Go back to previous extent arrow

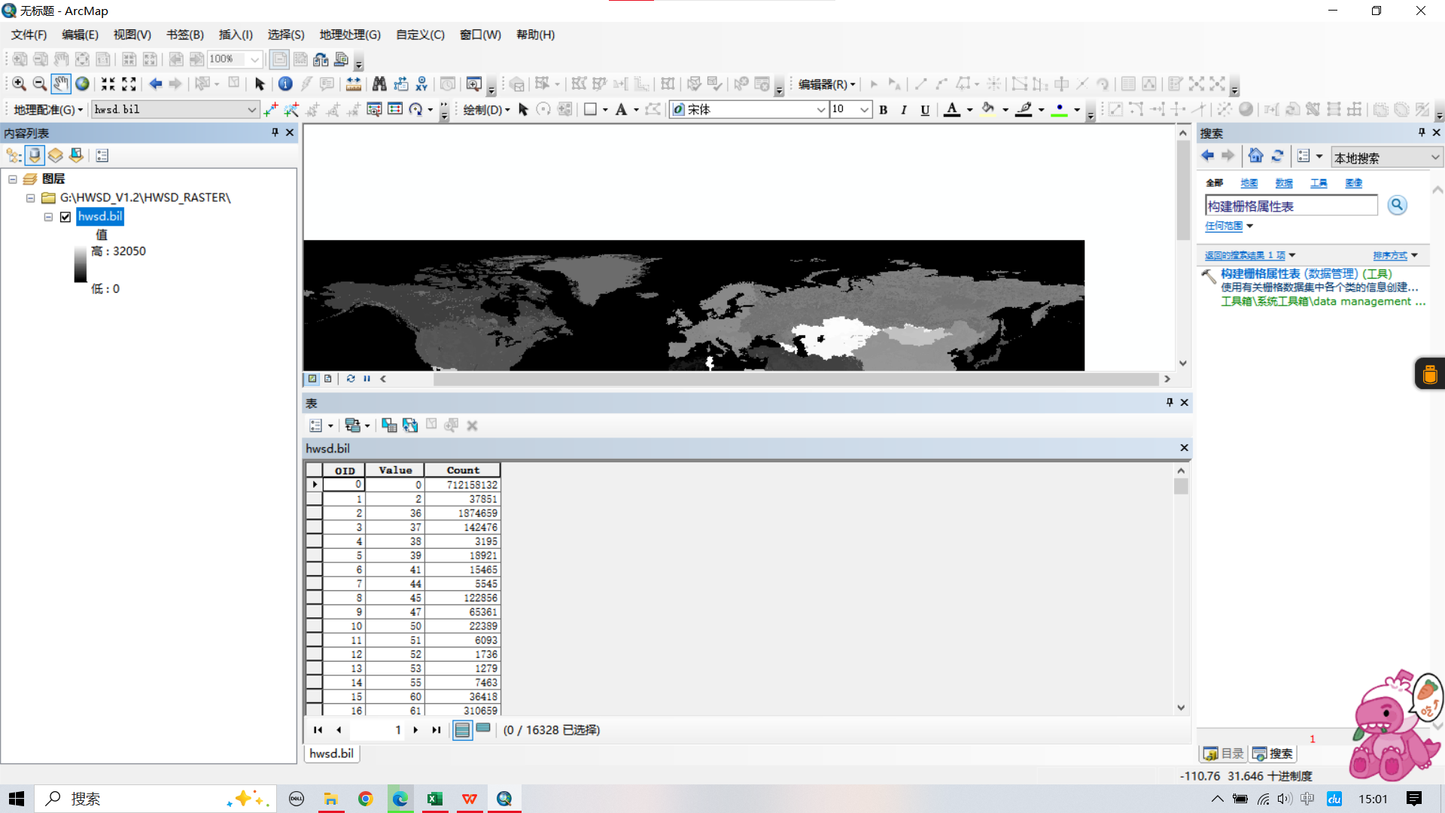click(x=156, y=84)
